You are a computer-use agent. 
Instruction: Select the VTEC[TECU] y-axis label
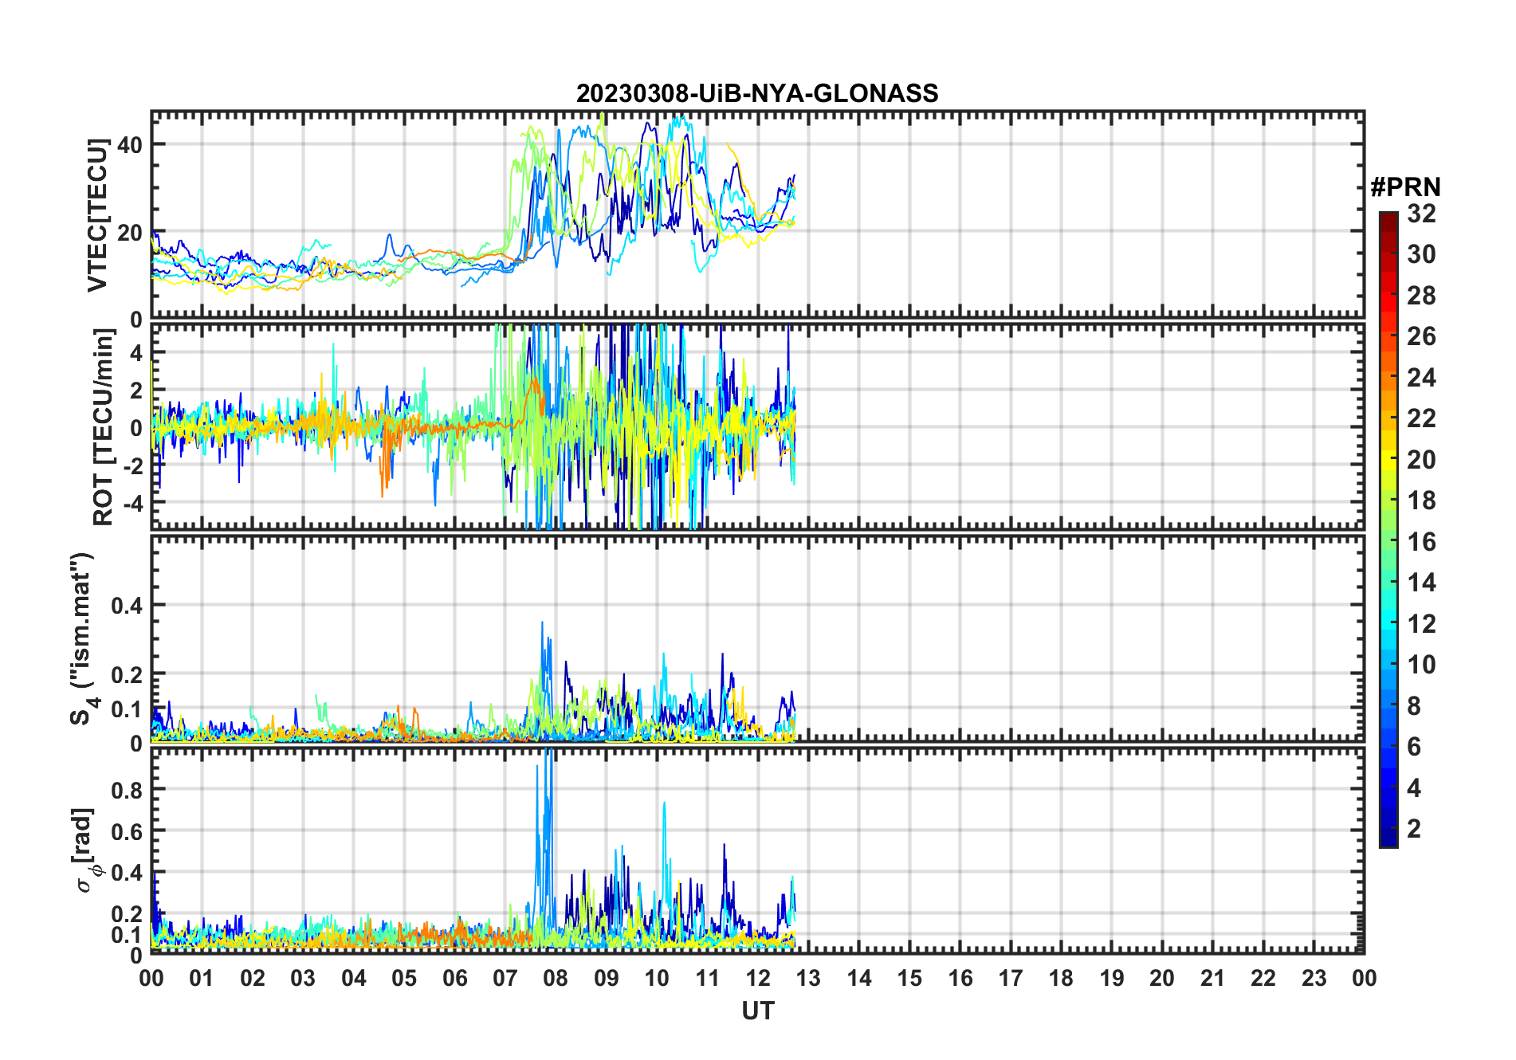(97, 215)
